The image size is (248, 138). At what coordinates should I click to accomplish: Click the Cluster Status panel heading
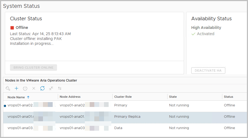coord(26,19)
